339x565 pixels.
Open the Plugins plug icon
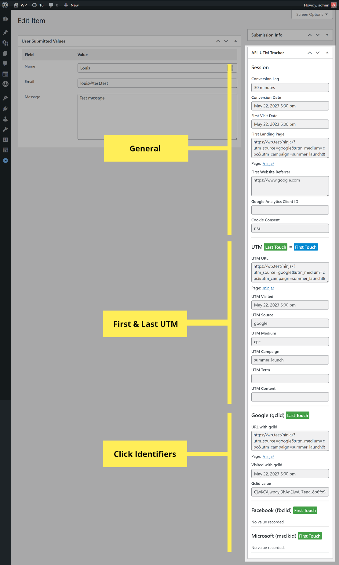5,108
